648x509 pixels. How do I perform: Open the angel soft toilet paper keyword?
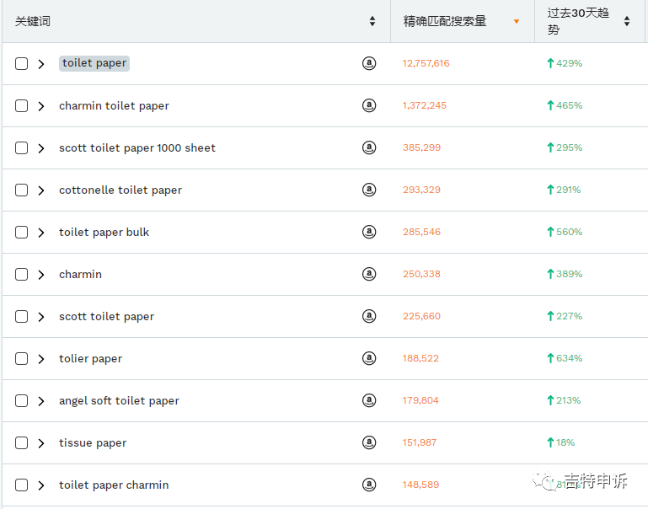coord(119,401)
